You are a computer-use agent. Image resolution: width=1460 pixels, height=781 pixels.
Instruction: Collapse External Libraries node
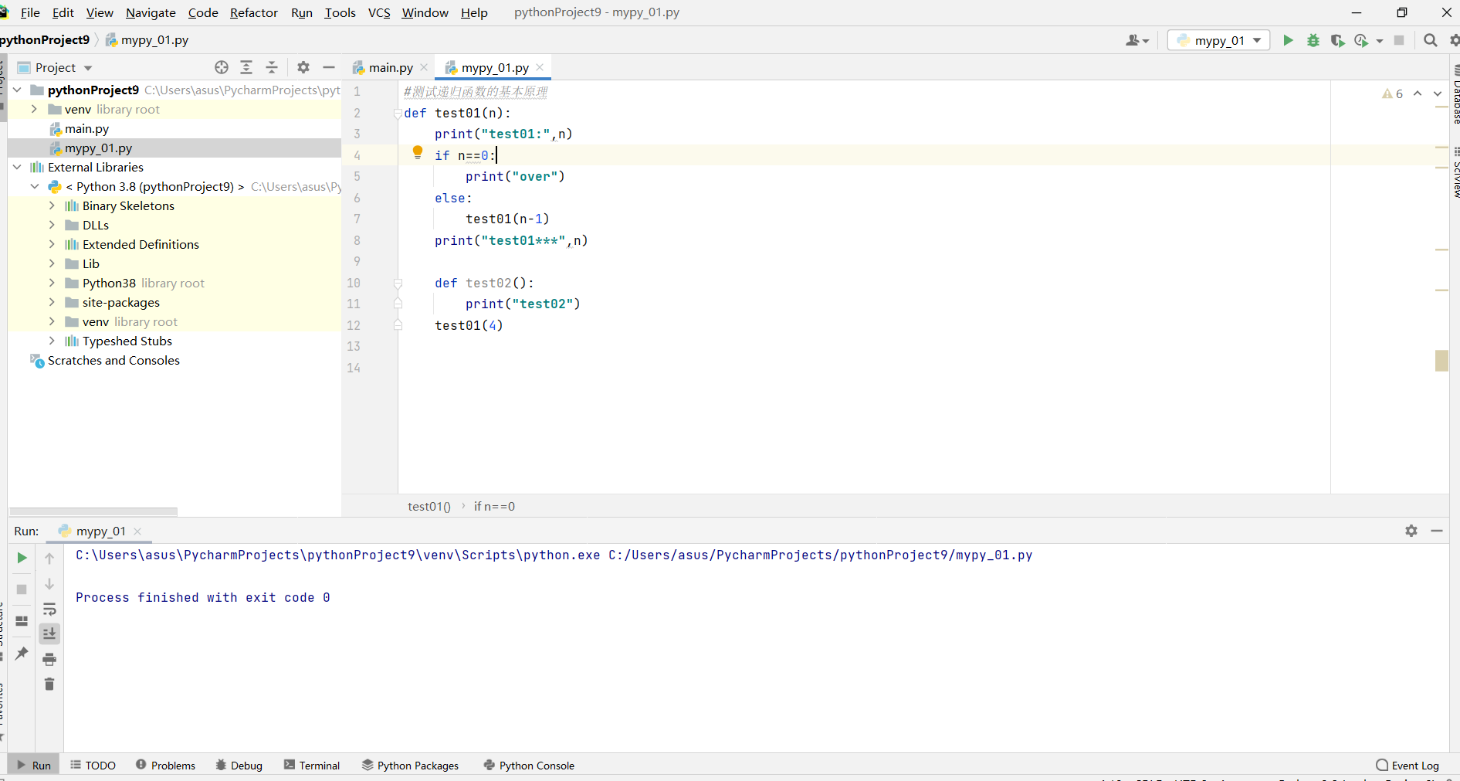[17, 167]
